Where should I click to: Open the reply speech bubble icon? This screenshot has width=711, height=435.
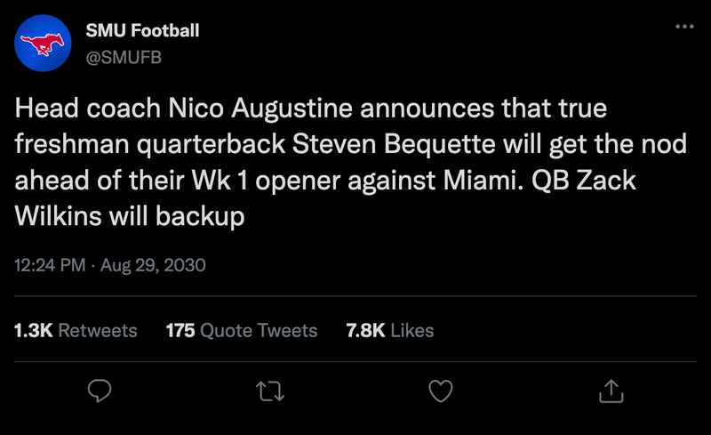(x=100, y=391)
